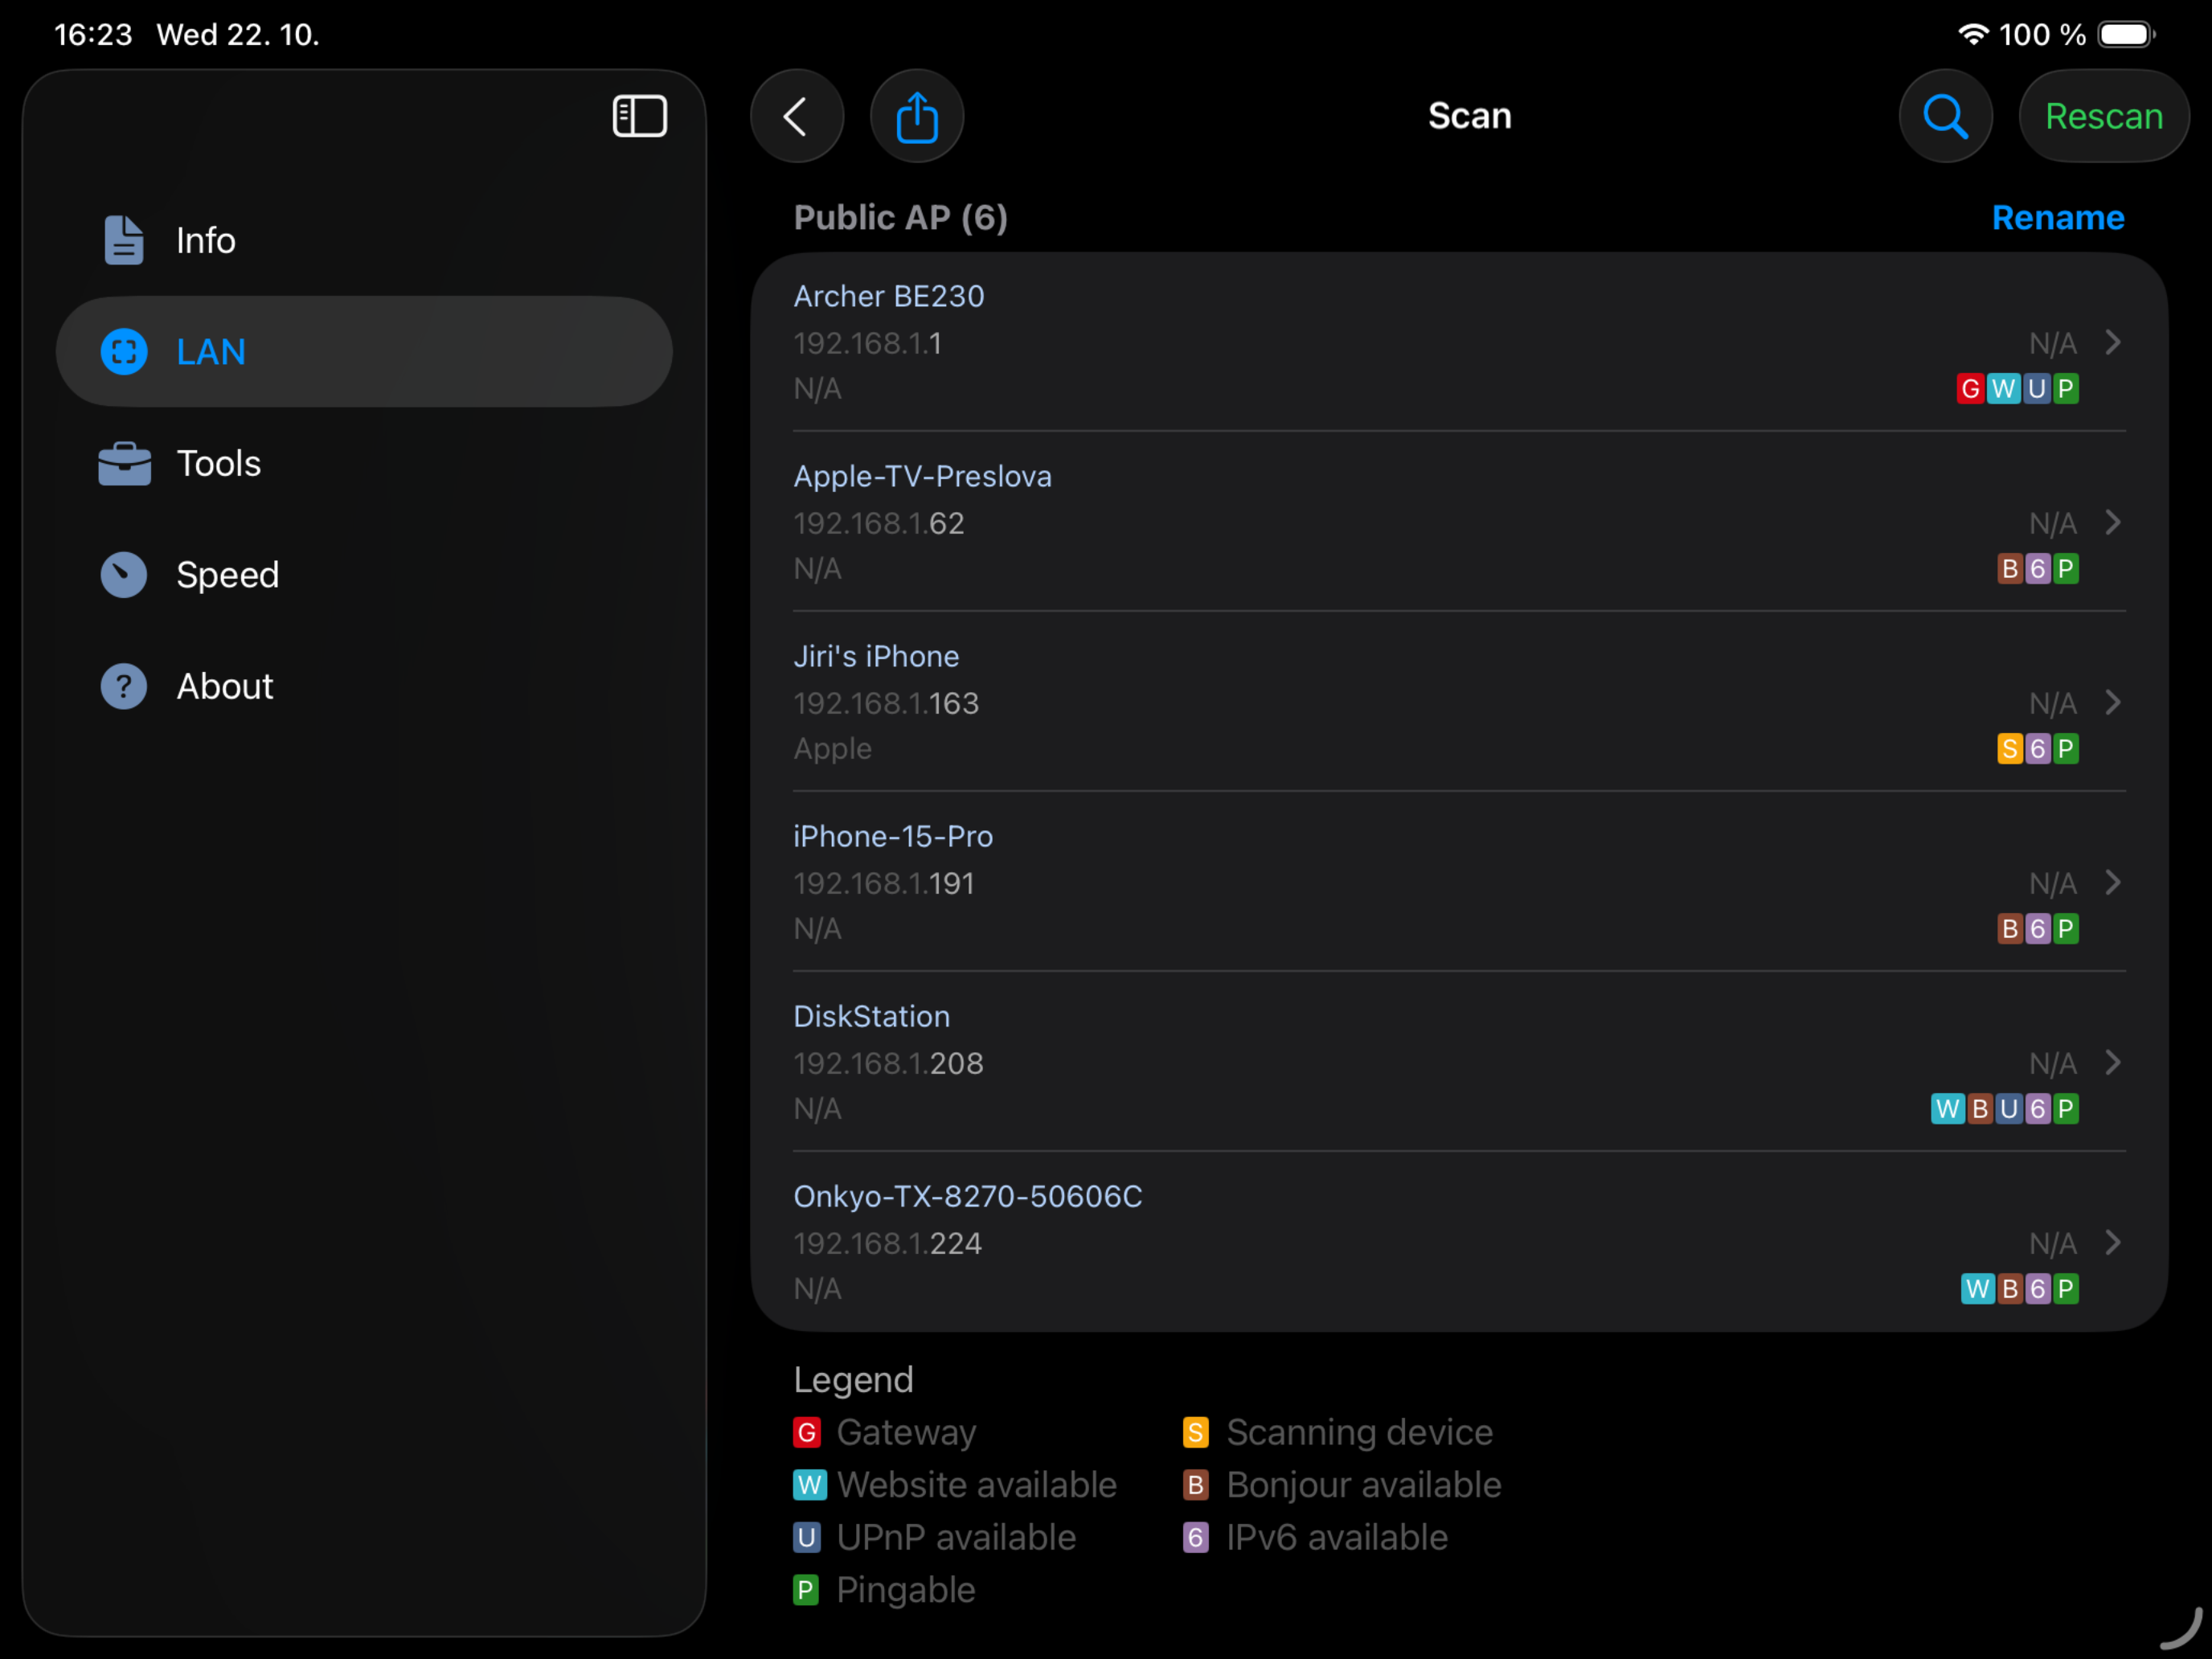Click the status bar clock 16:23
The height and width of the screenshot is (1659, 2212).
coord(93,35)
